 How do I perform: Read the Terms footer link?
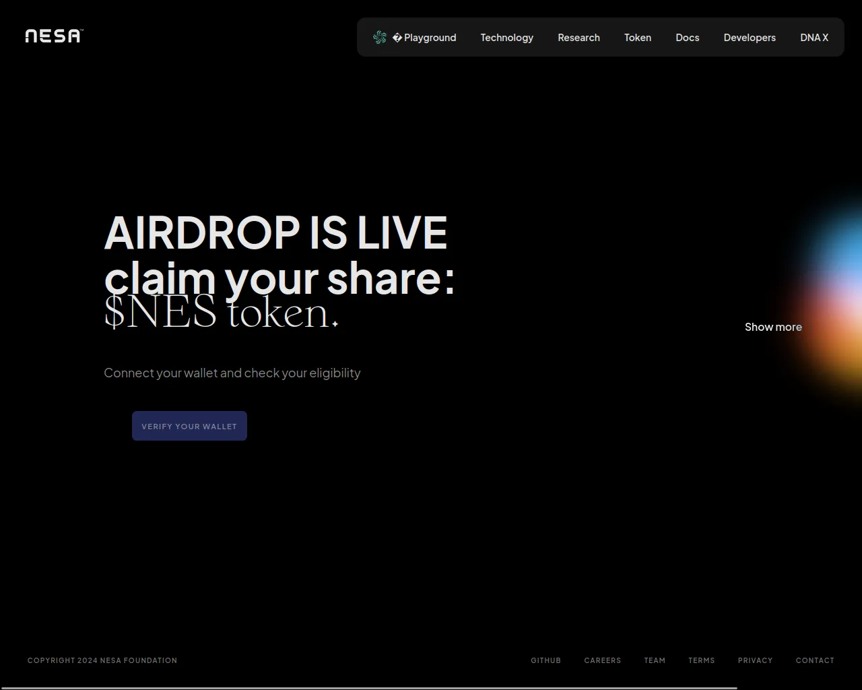[702, 660]
